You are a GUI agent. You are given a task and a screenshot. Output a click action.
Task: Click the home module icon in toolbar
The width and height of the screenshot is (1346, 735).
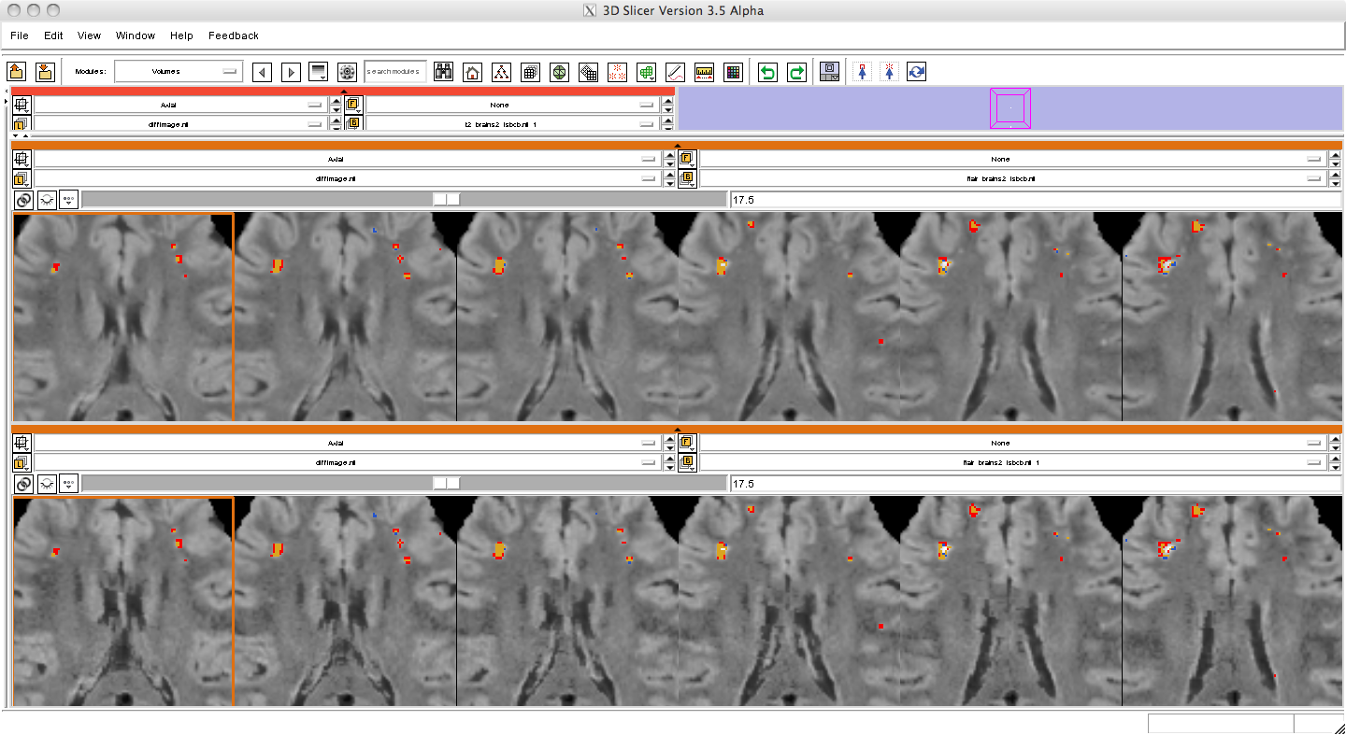click(473, 72)
